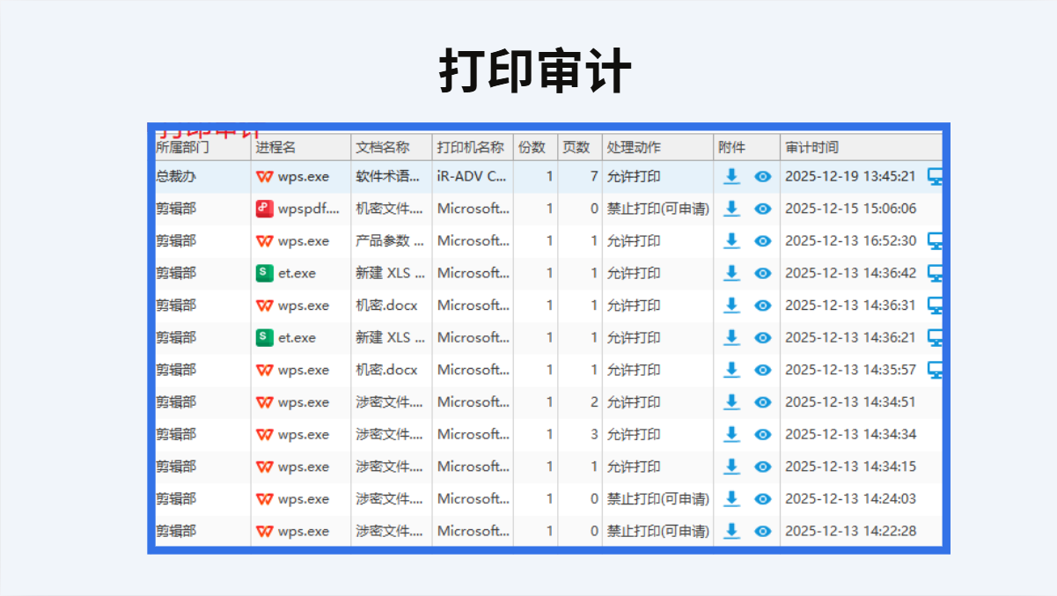
Task: View attachment with eye icon, 14:24:03 row
Action: (763, 499)
